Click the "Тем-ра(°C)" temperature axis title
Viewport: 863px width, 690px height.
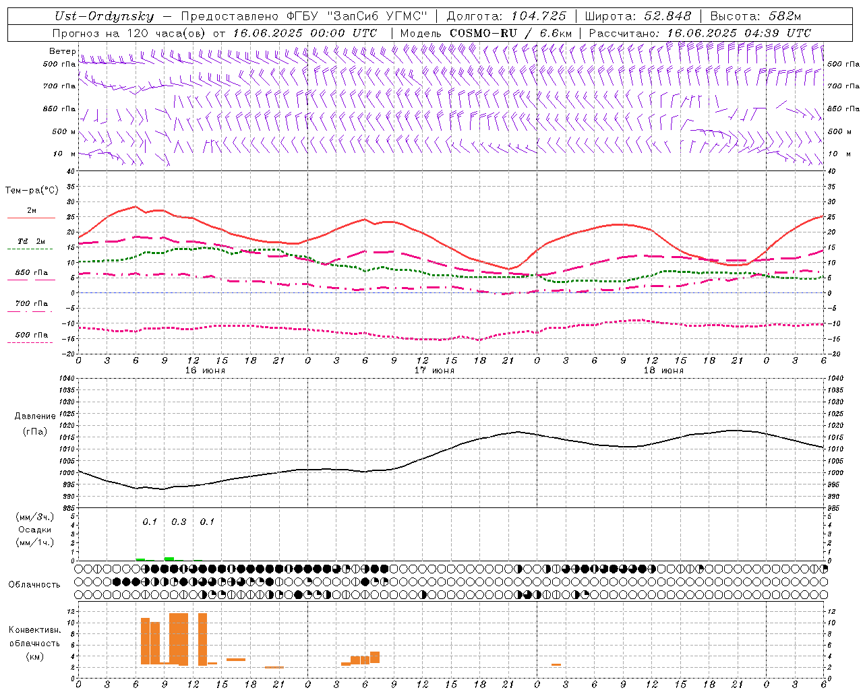click(x=32, y=190)
